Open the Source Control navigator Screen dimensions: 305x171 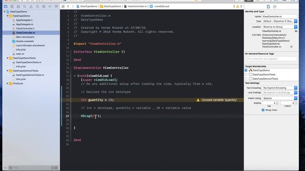[x=12, y=6]
